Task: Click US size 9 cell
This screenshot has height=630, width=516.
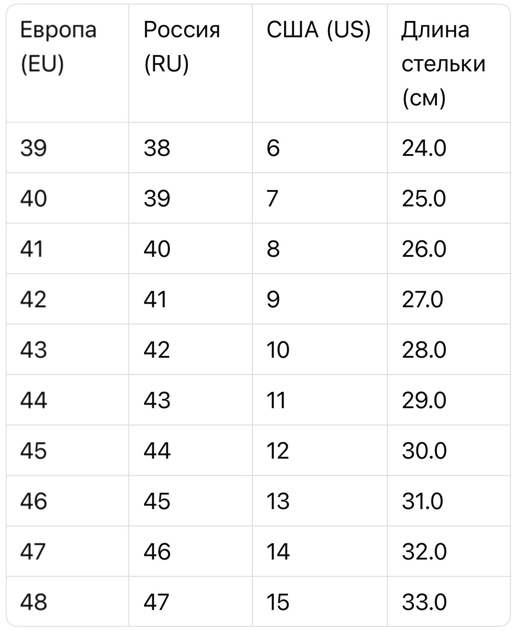Action: pyautogui.click(x=273, y=299)
